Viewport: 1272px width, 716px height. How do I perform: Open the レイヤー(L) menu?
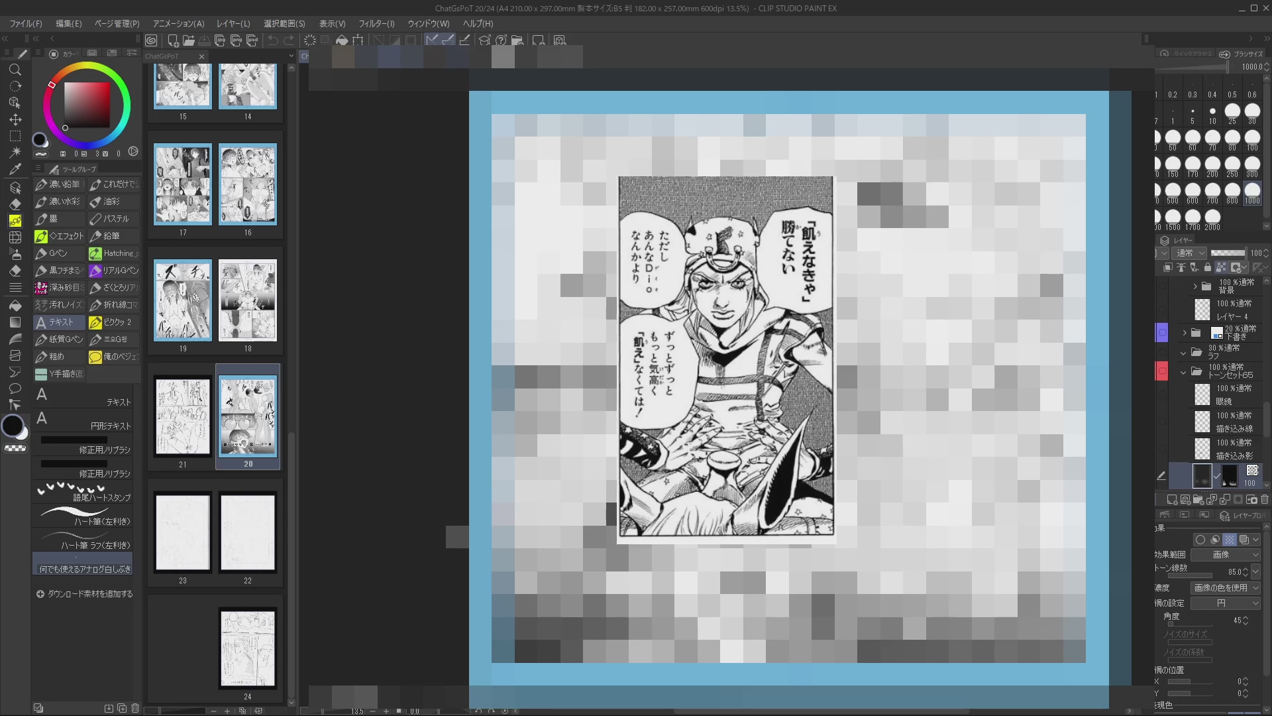coord(233,23)
